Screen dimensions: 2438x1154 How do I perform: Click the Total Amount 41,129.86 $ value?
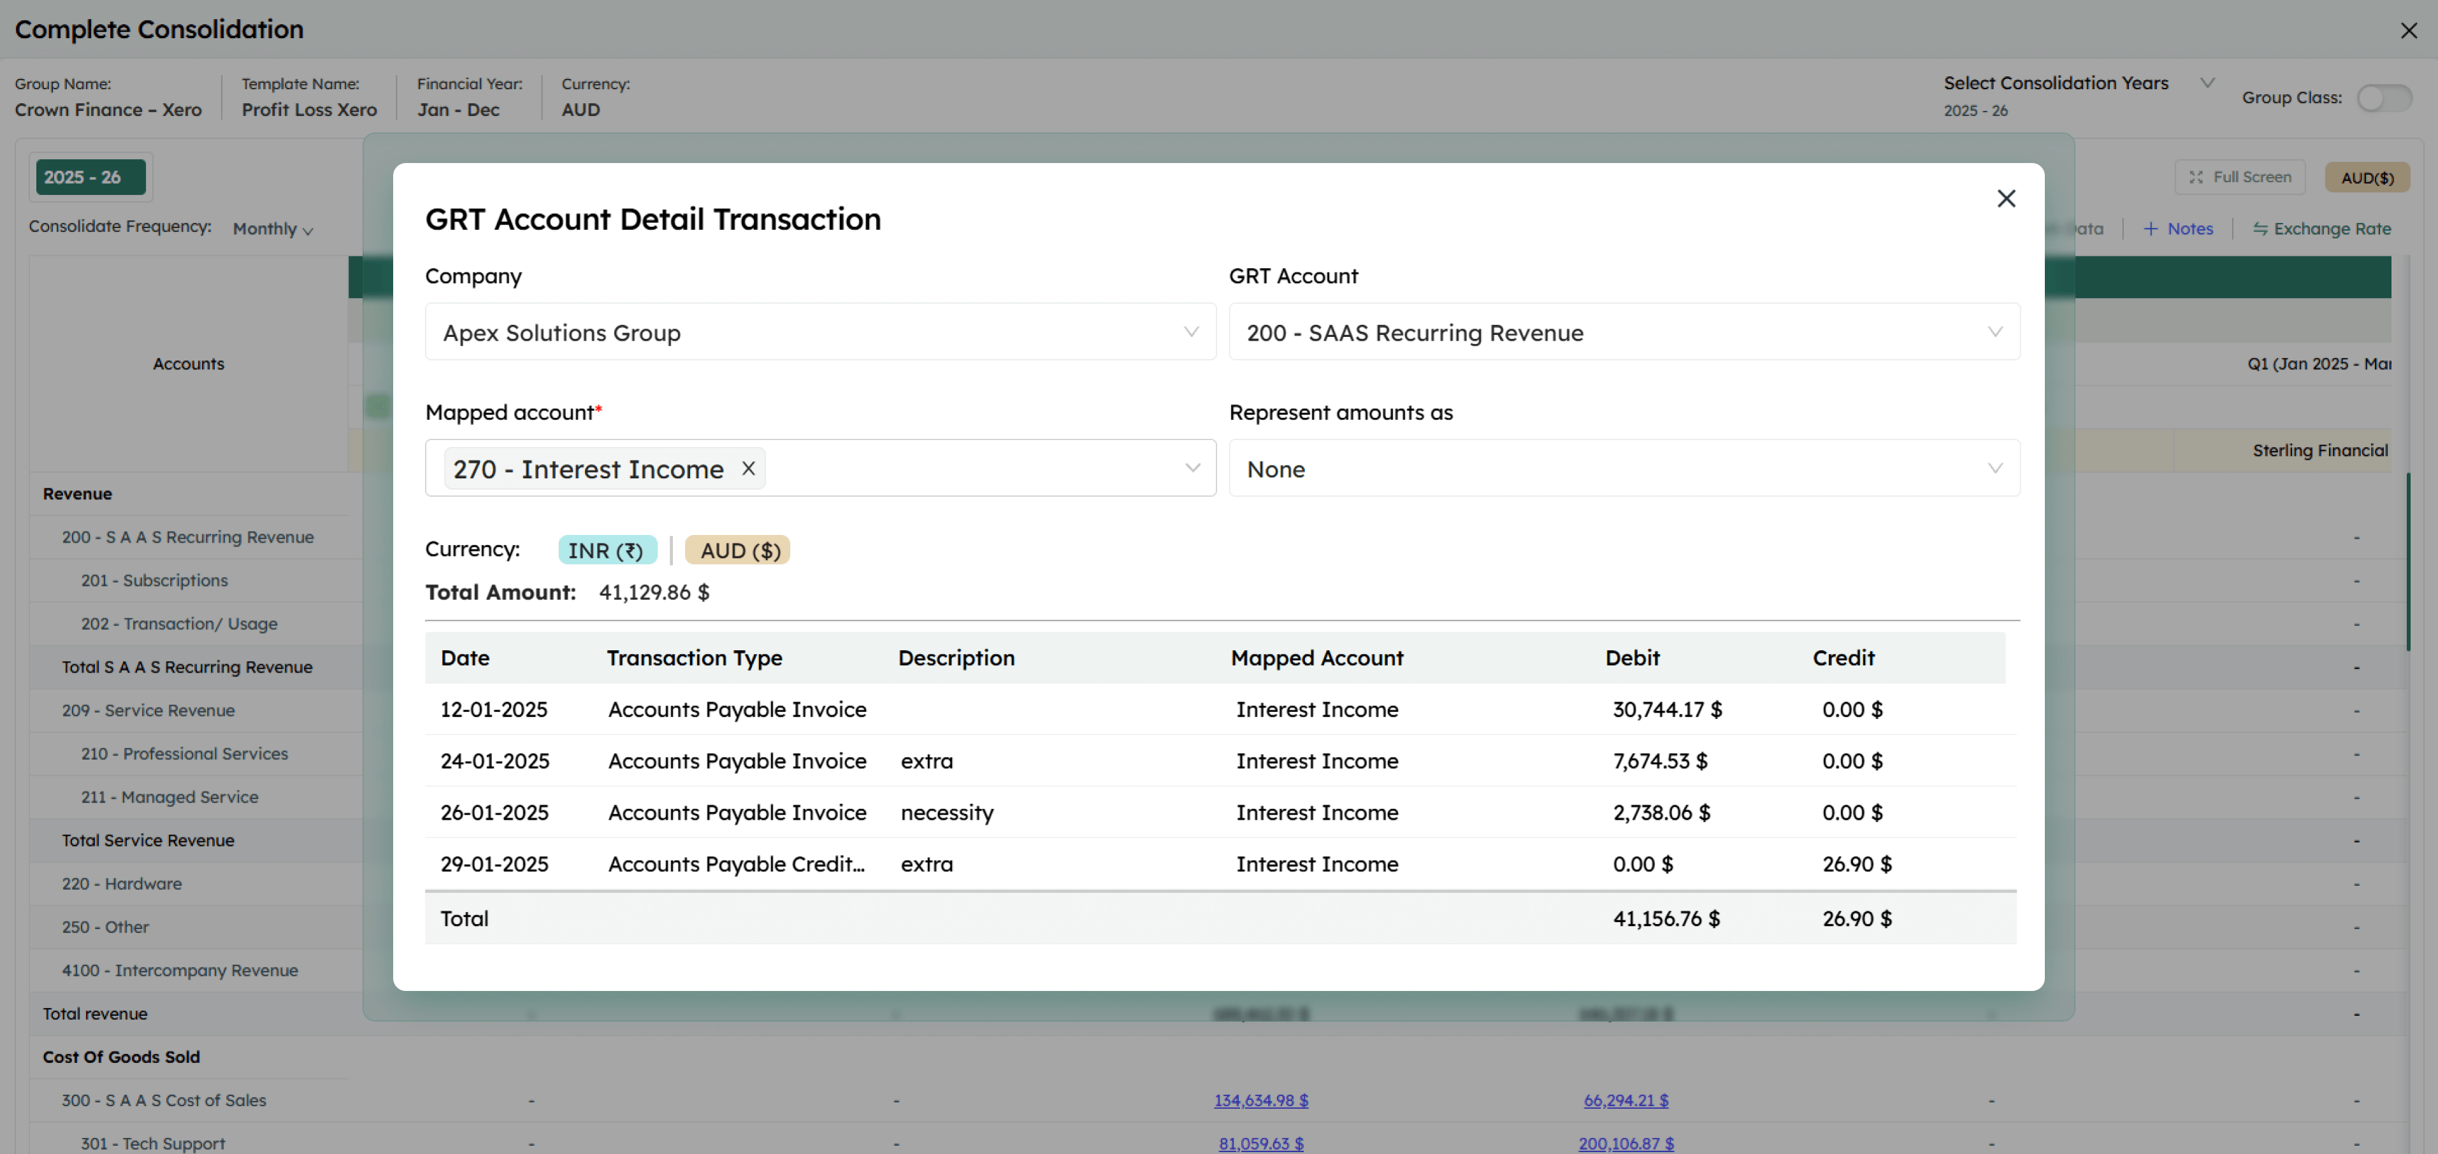[653, 593]
